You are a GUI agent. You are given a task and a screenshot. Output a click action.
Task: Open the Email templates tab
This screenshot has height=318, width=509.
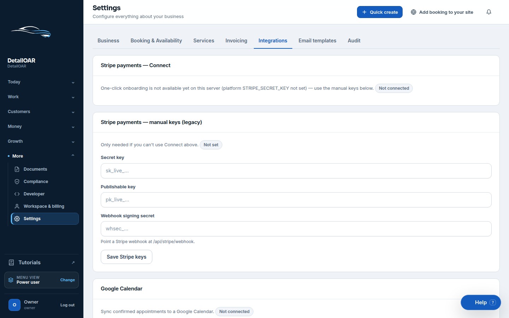pyautogui.click(x=317, y=41)
